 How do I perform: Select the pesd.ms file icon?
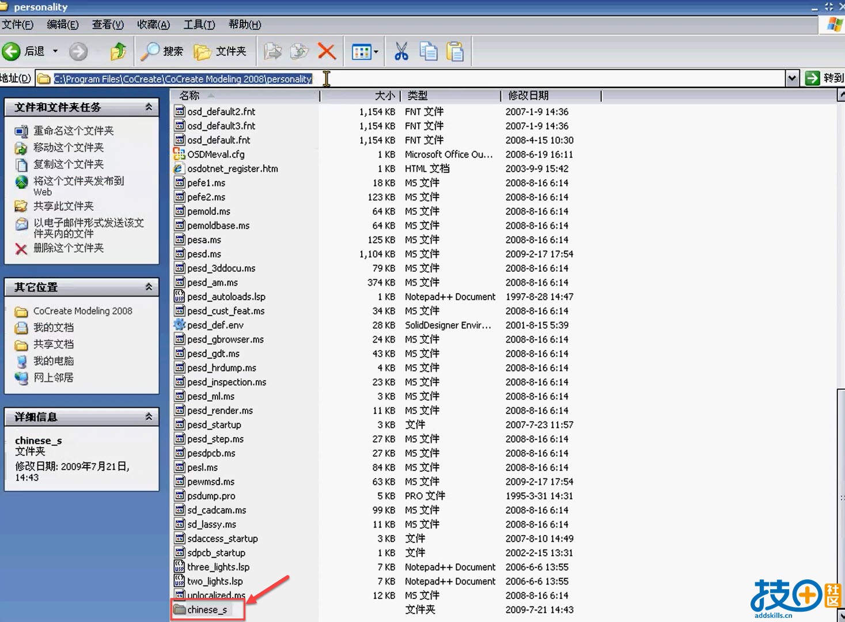point(179,254)
